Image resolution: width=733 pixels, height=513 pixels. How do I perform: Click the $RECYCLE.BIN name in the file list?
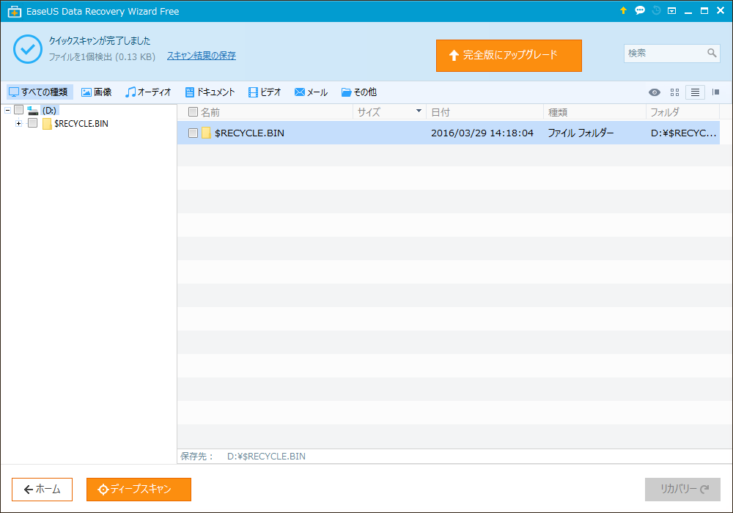pyautogui.click(x=249, y=133)
